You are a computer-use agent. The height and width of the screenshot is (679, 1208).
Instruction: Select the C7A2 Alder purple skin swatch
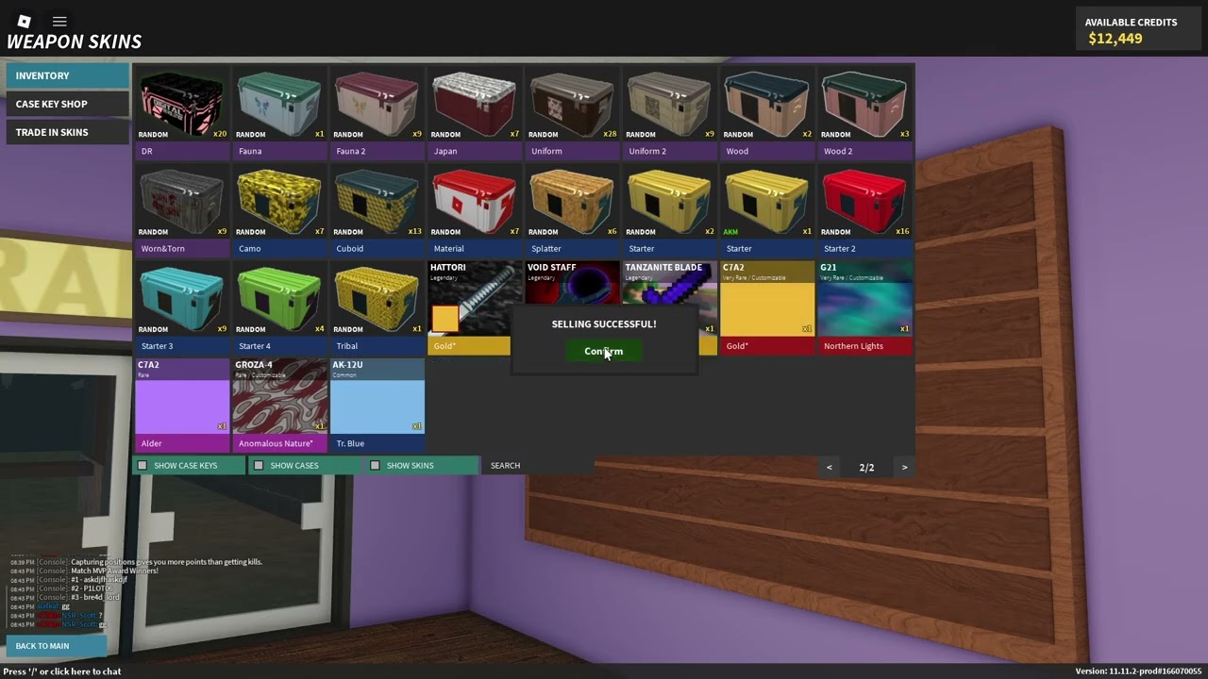pyautogui.click(x=181, y=405)
